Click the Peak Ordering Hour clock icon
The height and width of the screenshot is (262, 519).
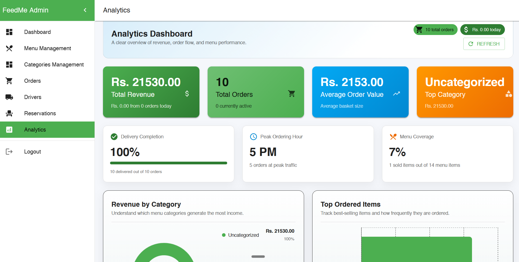click(253, 137)
